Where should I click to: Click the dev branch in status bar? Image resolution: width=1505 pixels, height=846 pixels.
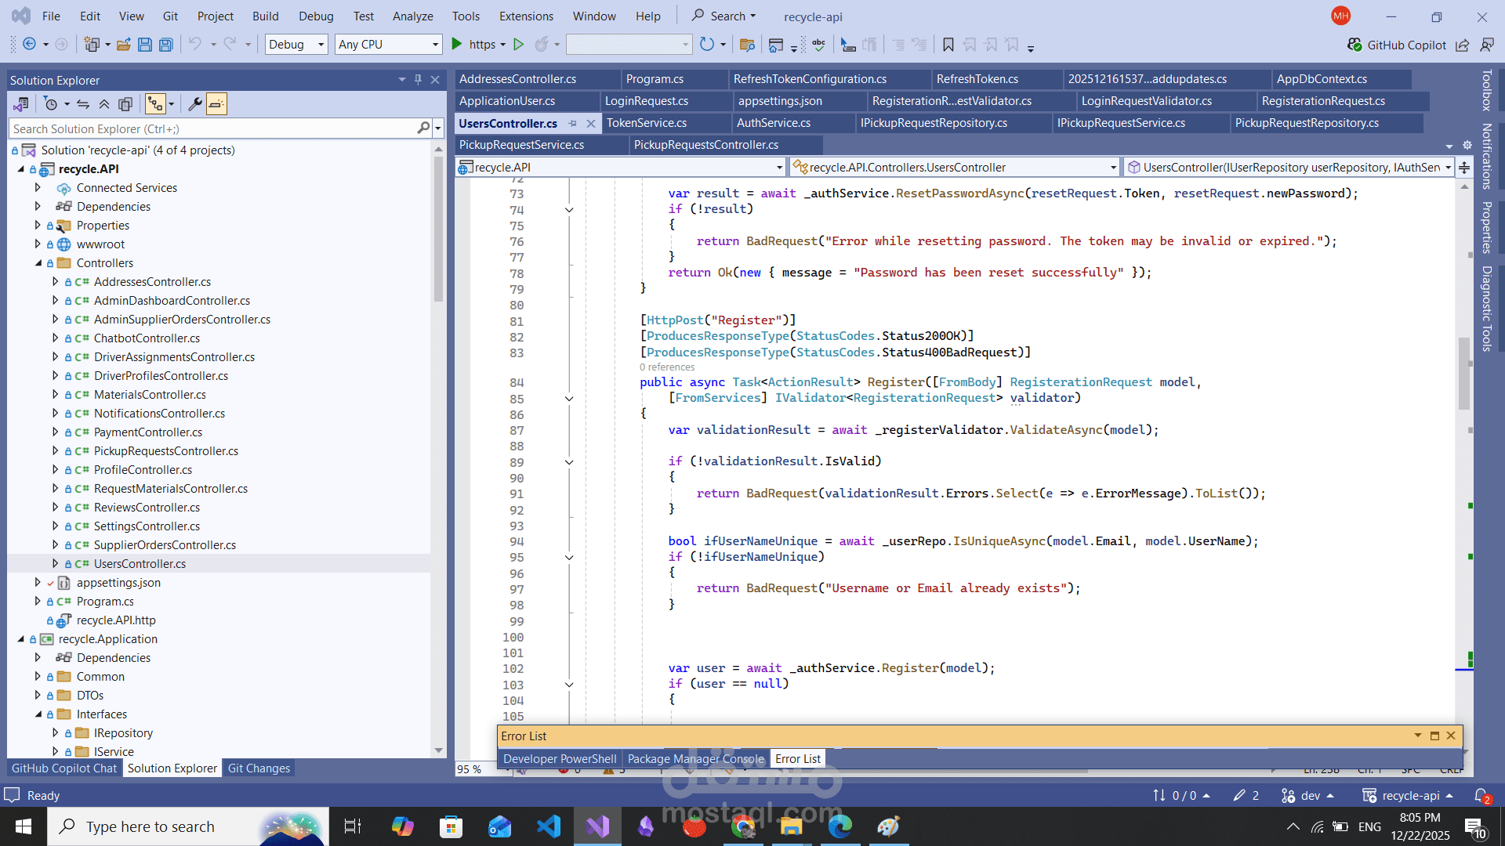pyautogui.click(x=1310, y=796)
